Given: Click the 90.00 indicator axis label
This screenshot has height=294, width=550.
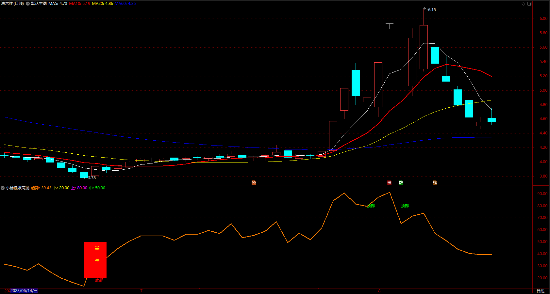Looking at the screenshot, I should pyautogui.click(x=542, y=194).
